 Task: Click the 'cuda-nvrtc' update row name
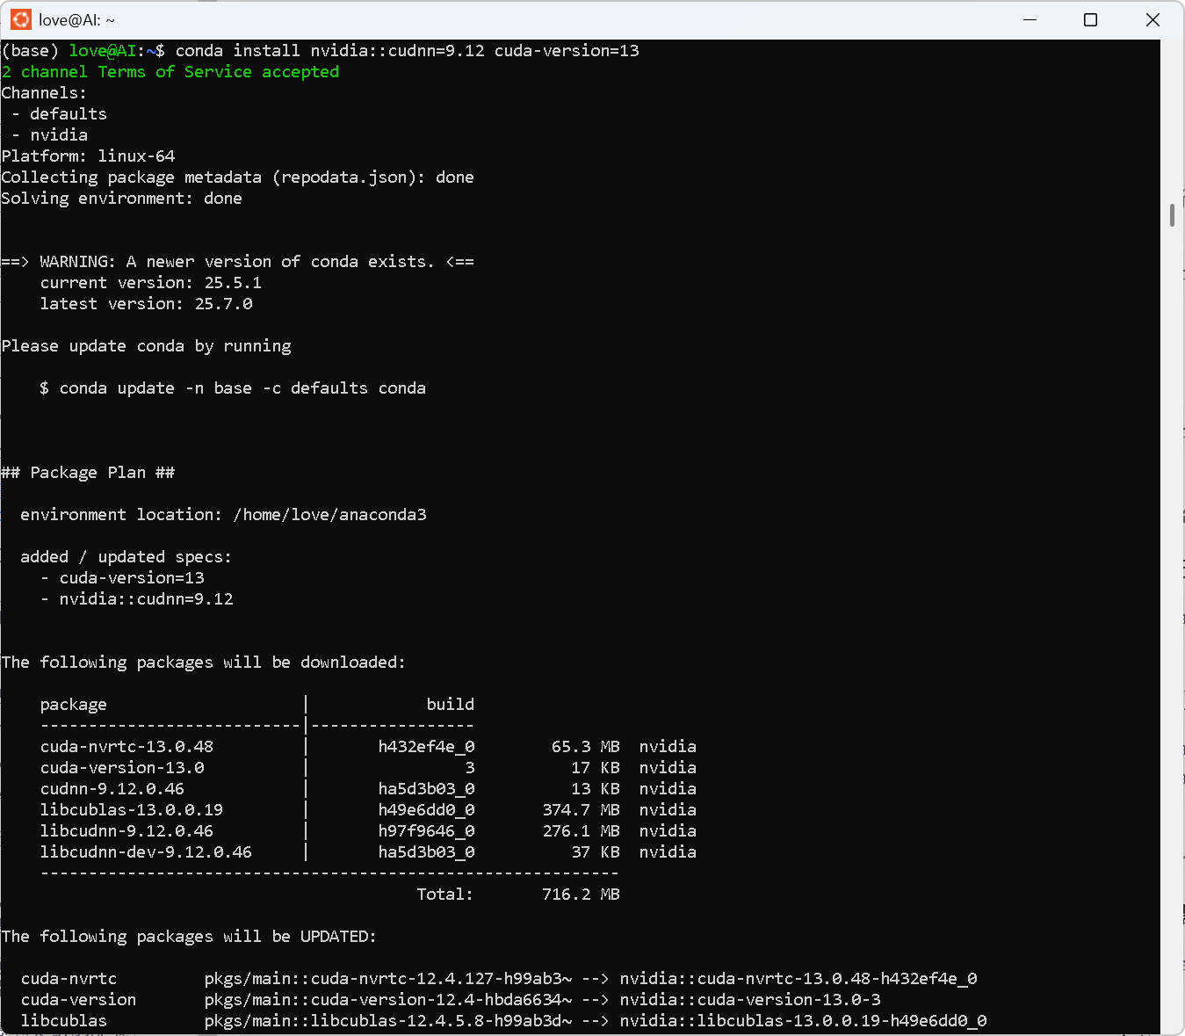69,979
